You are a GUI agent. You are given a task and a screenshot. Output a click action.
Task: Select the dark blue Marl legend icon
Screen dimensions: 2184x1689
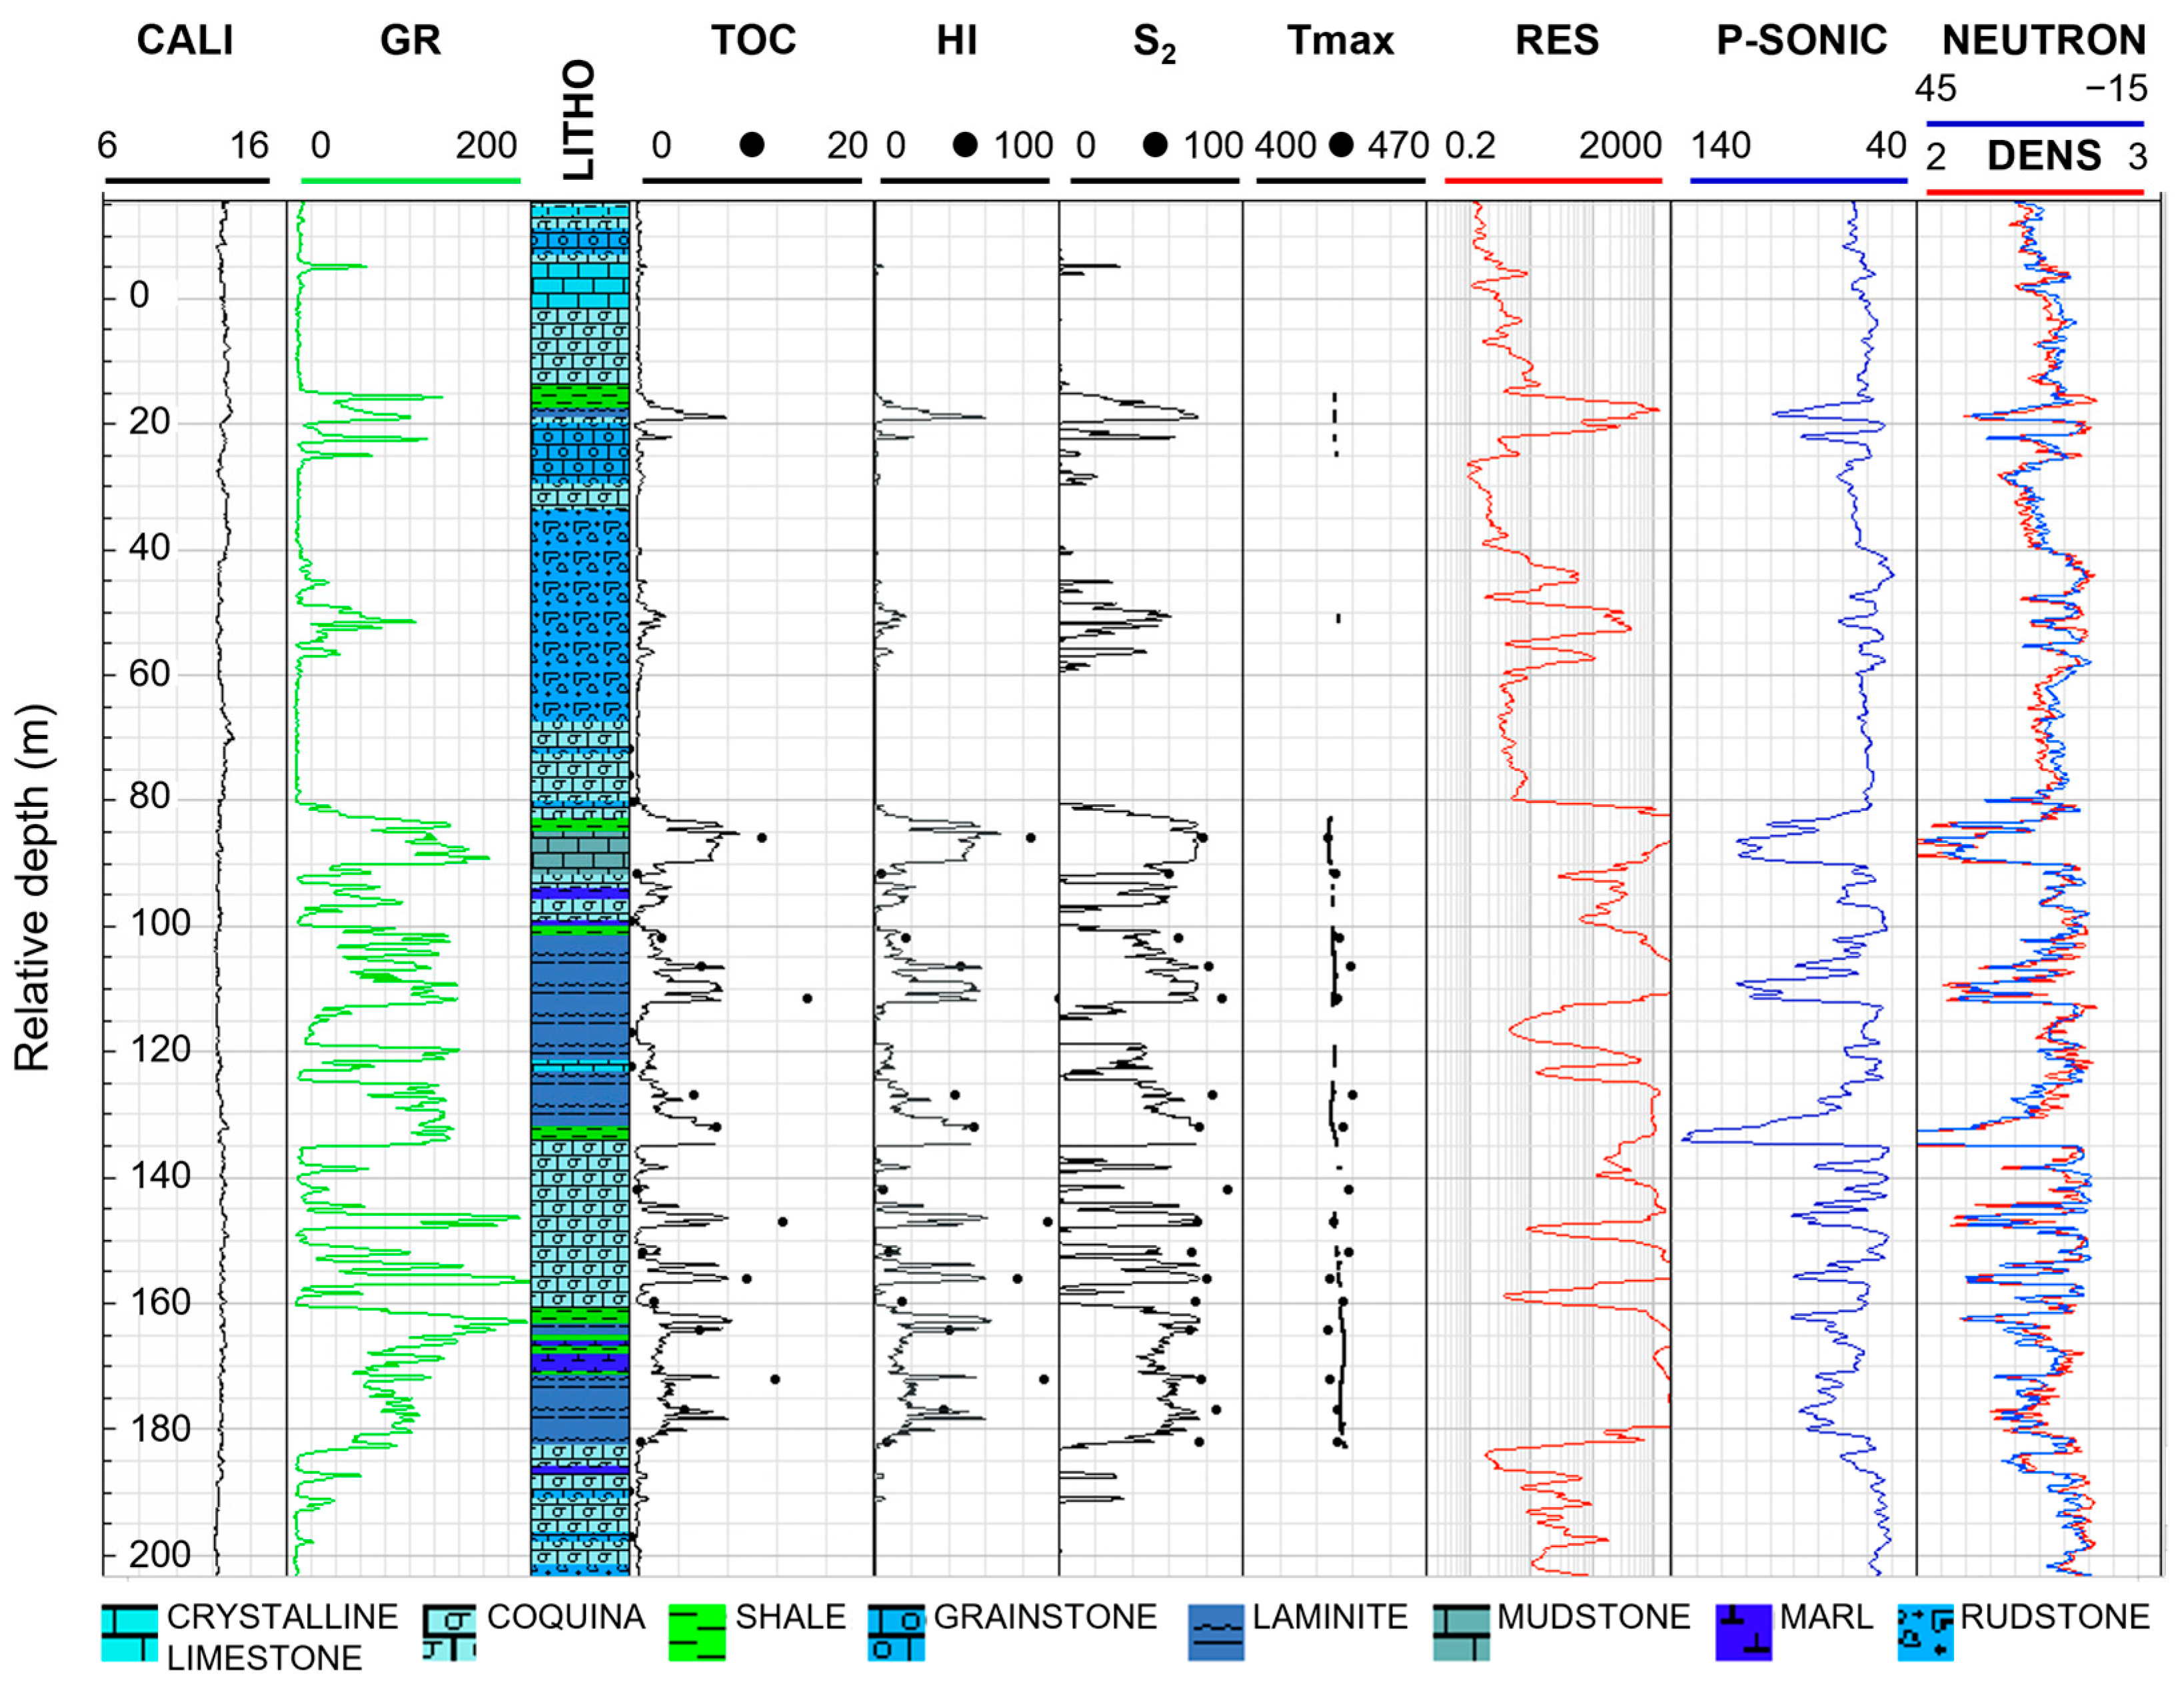click(1743, 1633)
